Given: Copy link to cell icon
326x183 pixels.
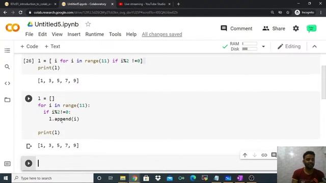Looking at the screenshot, I should [x=264, y=155].
